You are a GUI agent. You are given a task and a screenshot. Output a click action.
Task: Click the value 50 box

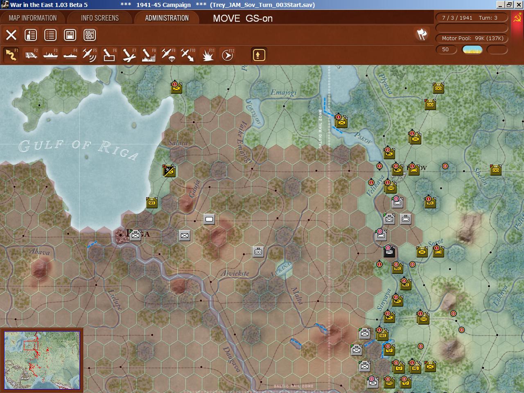point(447,50)
